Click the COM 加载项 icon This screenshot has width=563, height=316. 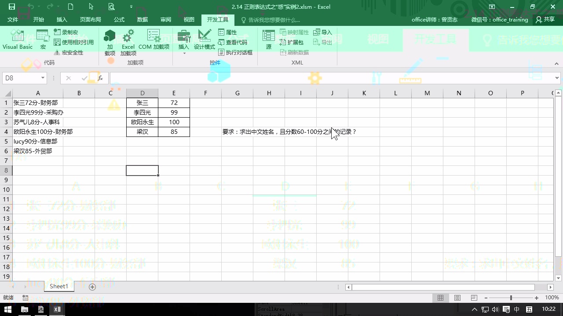[154, 39]
